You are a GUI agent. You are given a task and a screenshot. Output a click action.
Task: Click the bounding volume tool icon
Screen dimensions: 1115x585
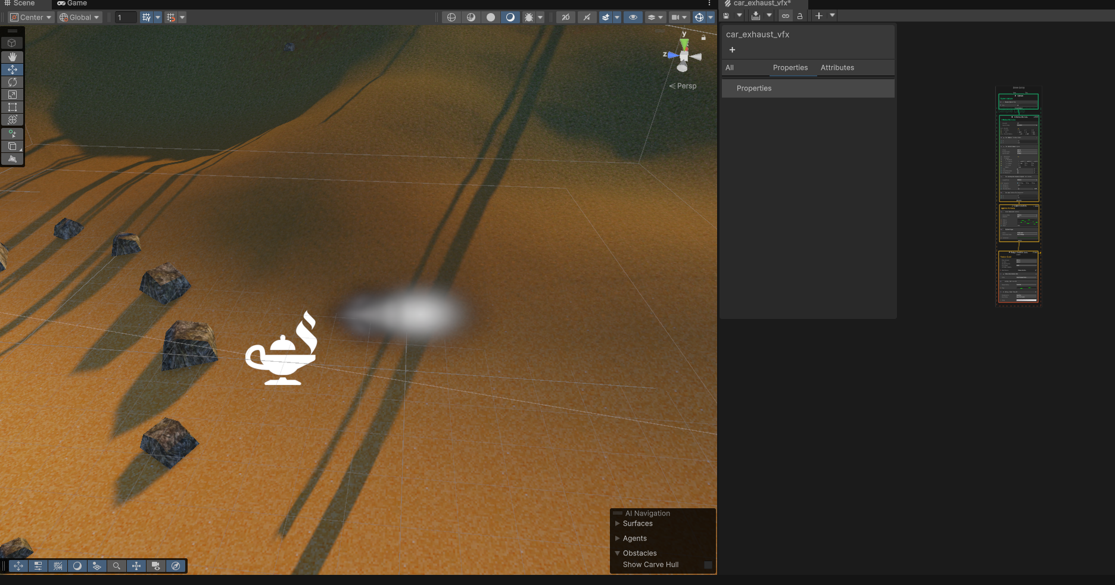click(x=12, y=146)
